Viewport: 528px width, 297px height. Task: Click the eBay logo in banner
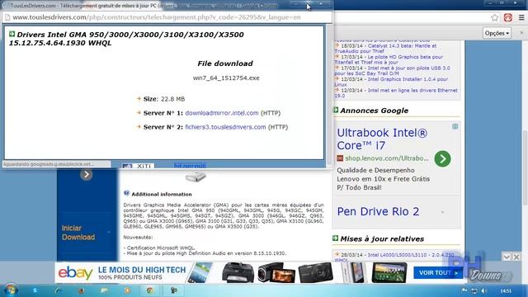75,273
